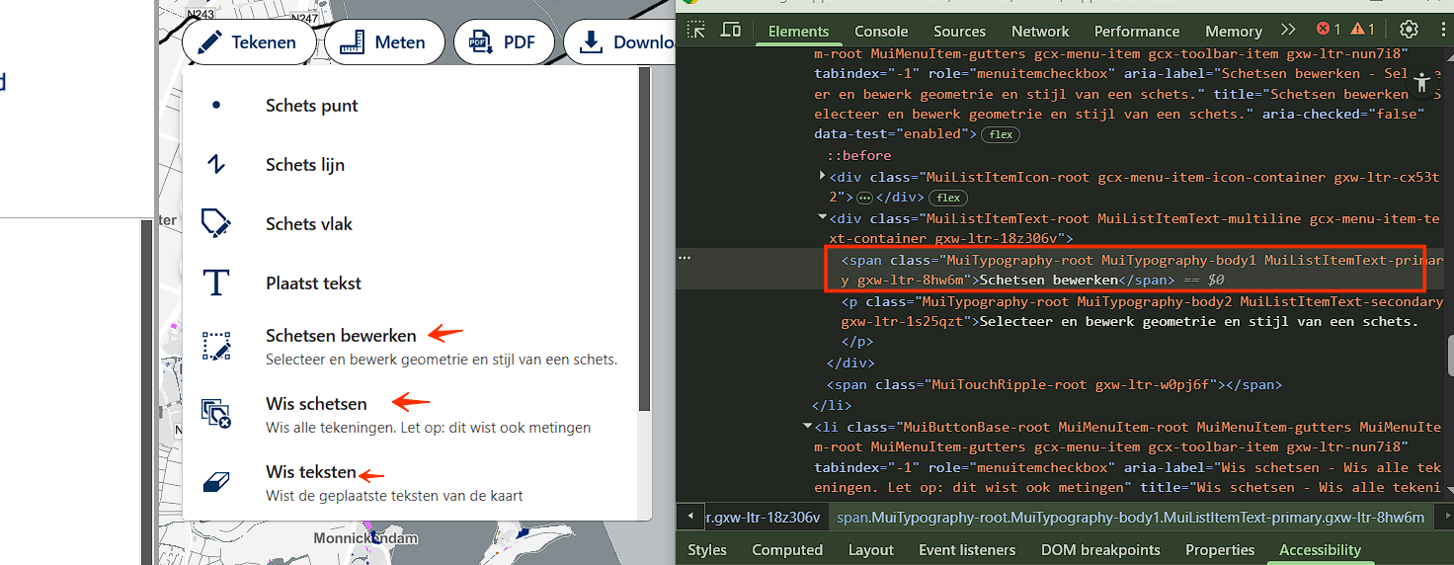
Task: Show more DevTools tabs via chevron
Action: (1287, 30)
